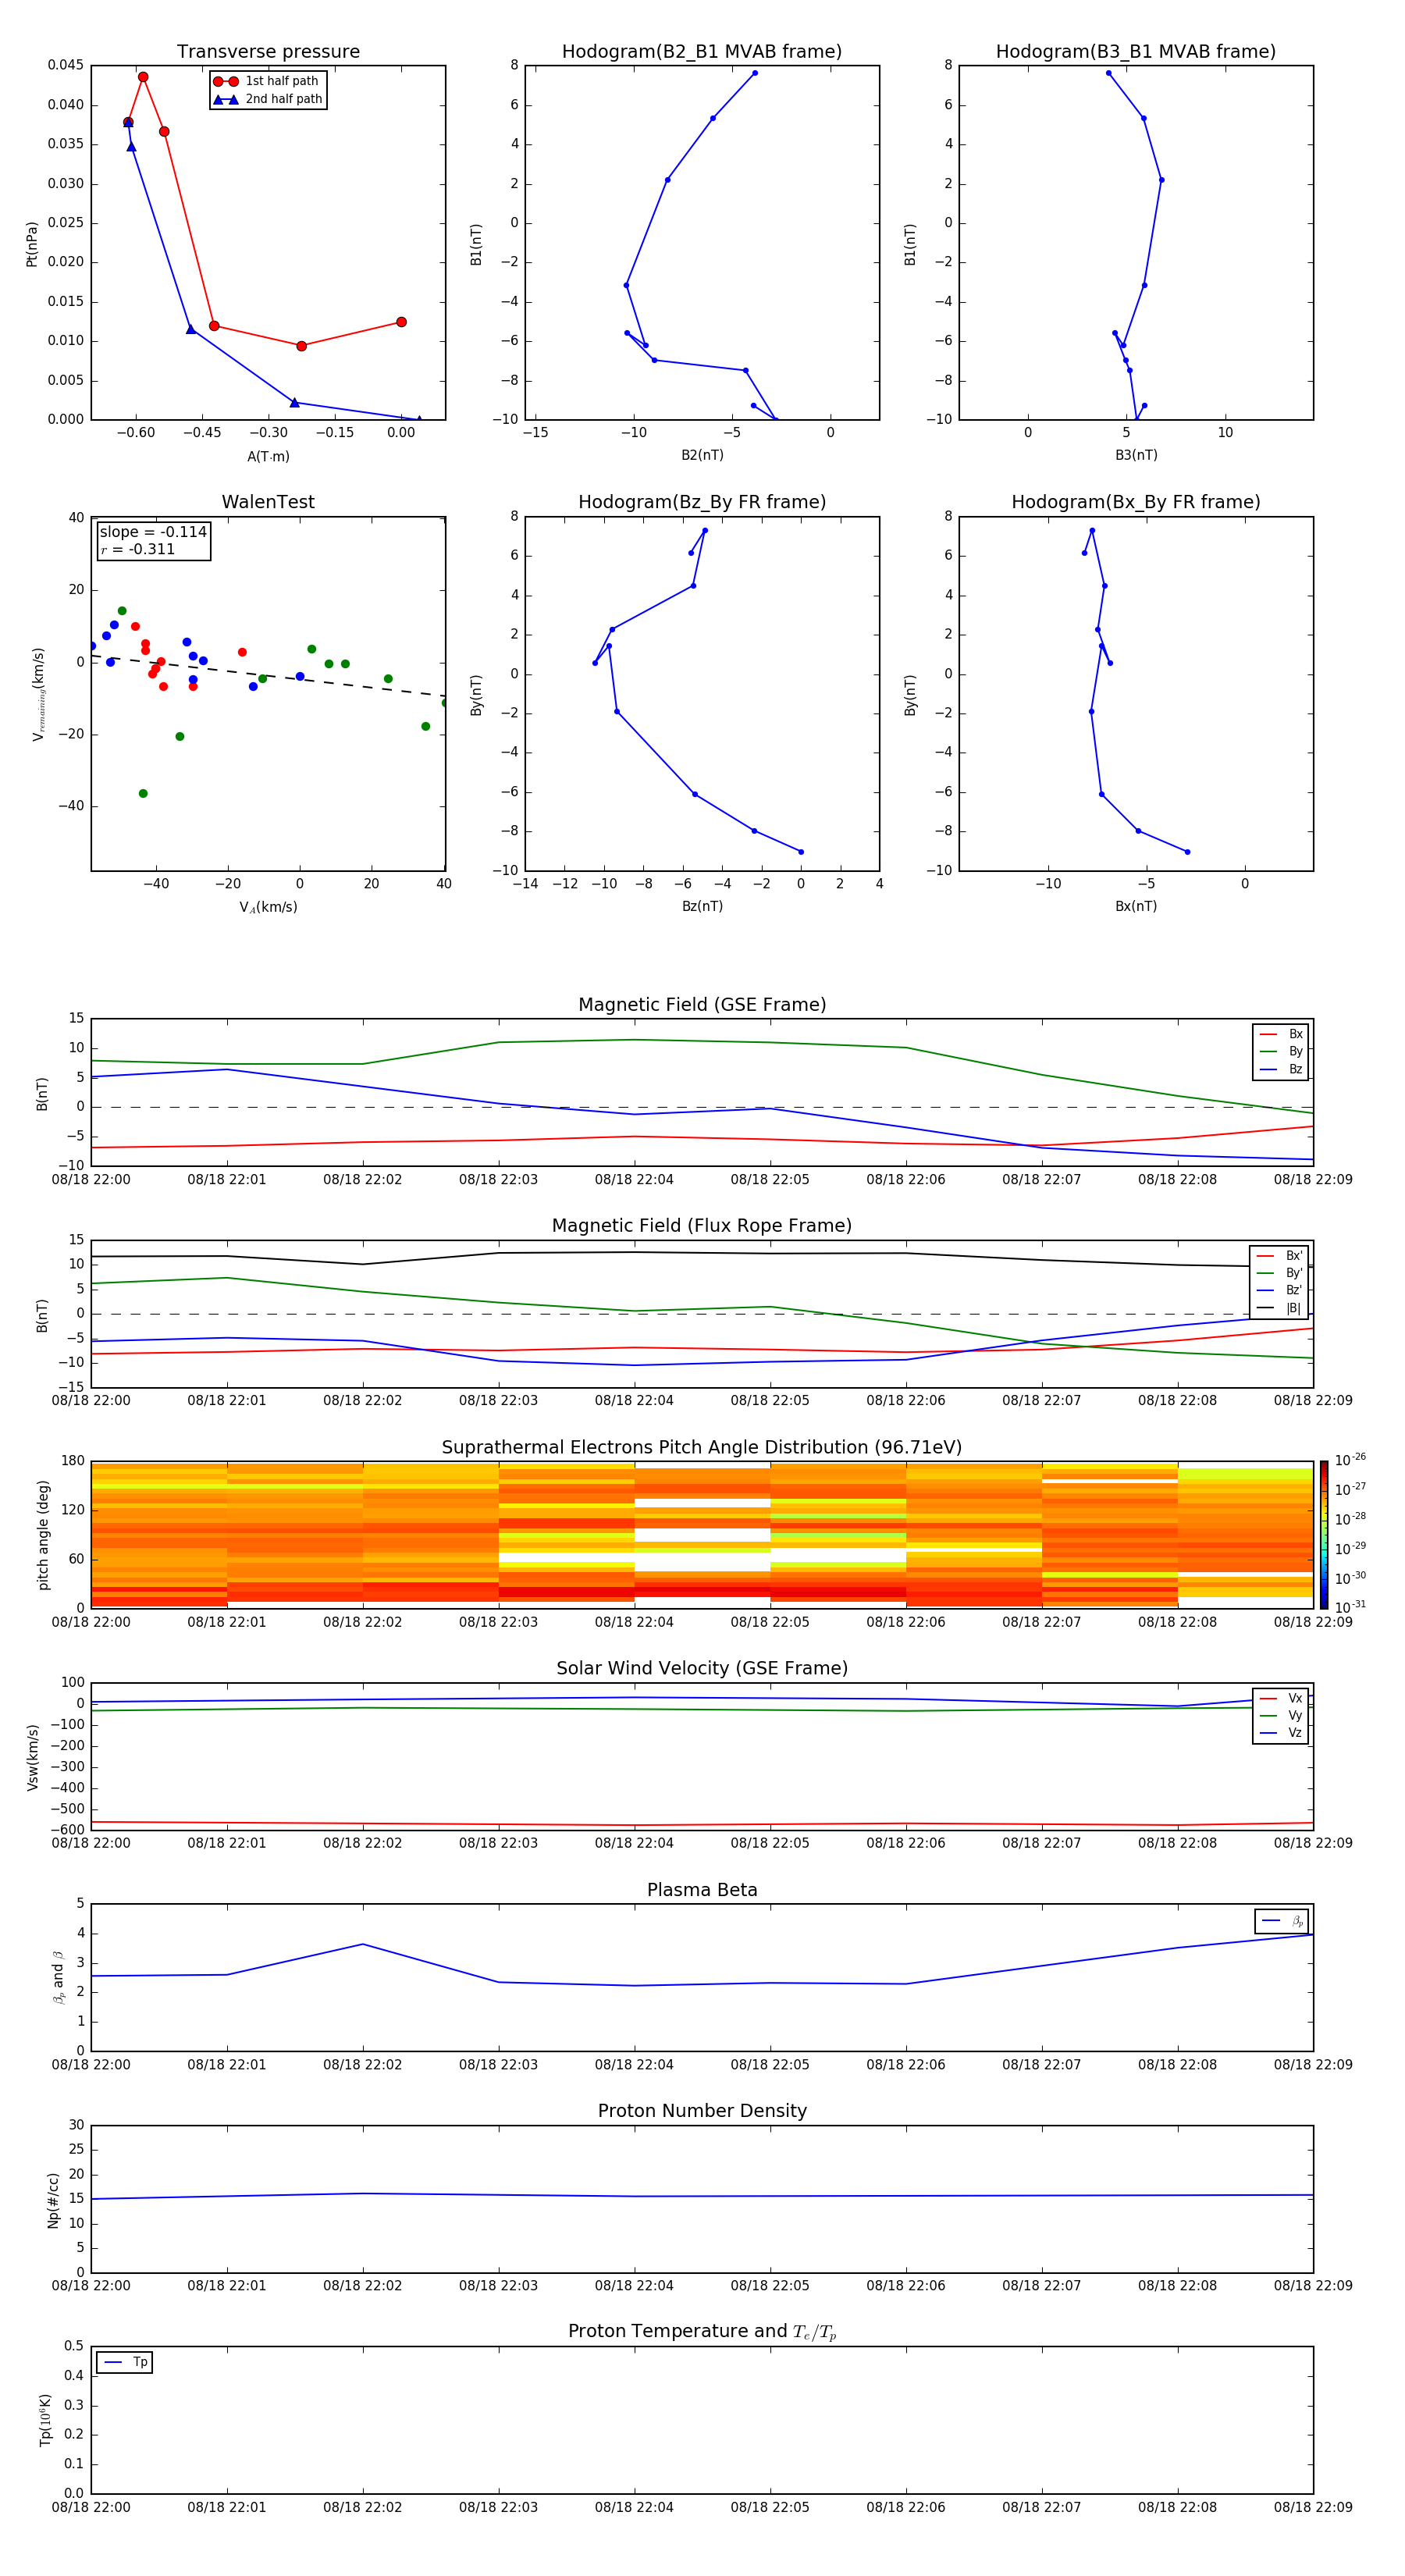Viewport: 1405px width, 2576px height.
Task: Click 'Proton Temperature and Te/Tp' title
Action: point(702,2332)
